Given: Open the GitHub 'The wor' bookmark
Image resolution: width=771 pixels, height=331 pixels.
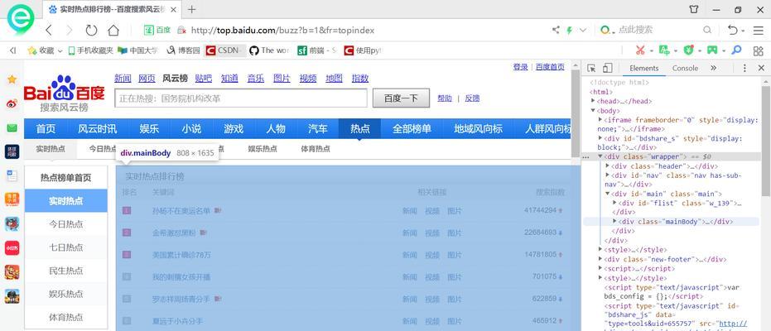Looking at the screenshot, I should coord(269,50).
